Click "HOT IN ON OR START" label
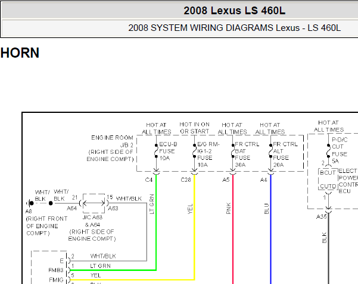This screenshot has width=358, height=284. pyautogui.click(x=195, y=128)
